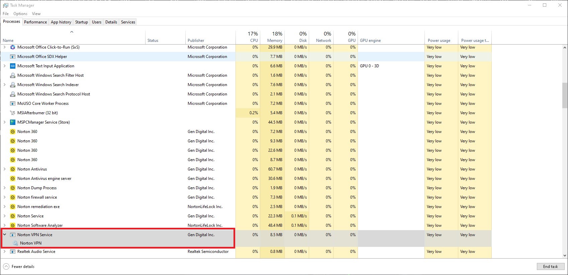Screen dimensions: 568x275
Task: Switch to the Performance tab
Action: [x=35, y=22]
